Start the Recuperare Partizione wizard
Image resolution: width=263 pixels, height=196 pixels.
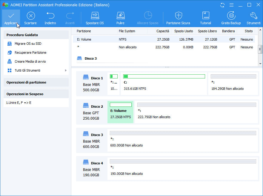pos(30,53)
